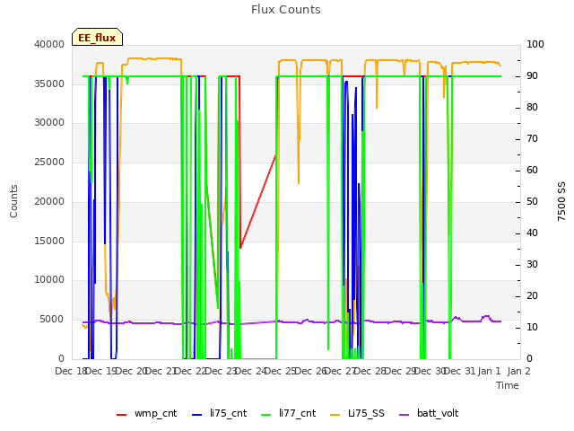Image resolution: width=574 pixels, height=431 pixels.
Task: Click the red wmp_cnt diagonal line segment
Action: tap(258, 201)
